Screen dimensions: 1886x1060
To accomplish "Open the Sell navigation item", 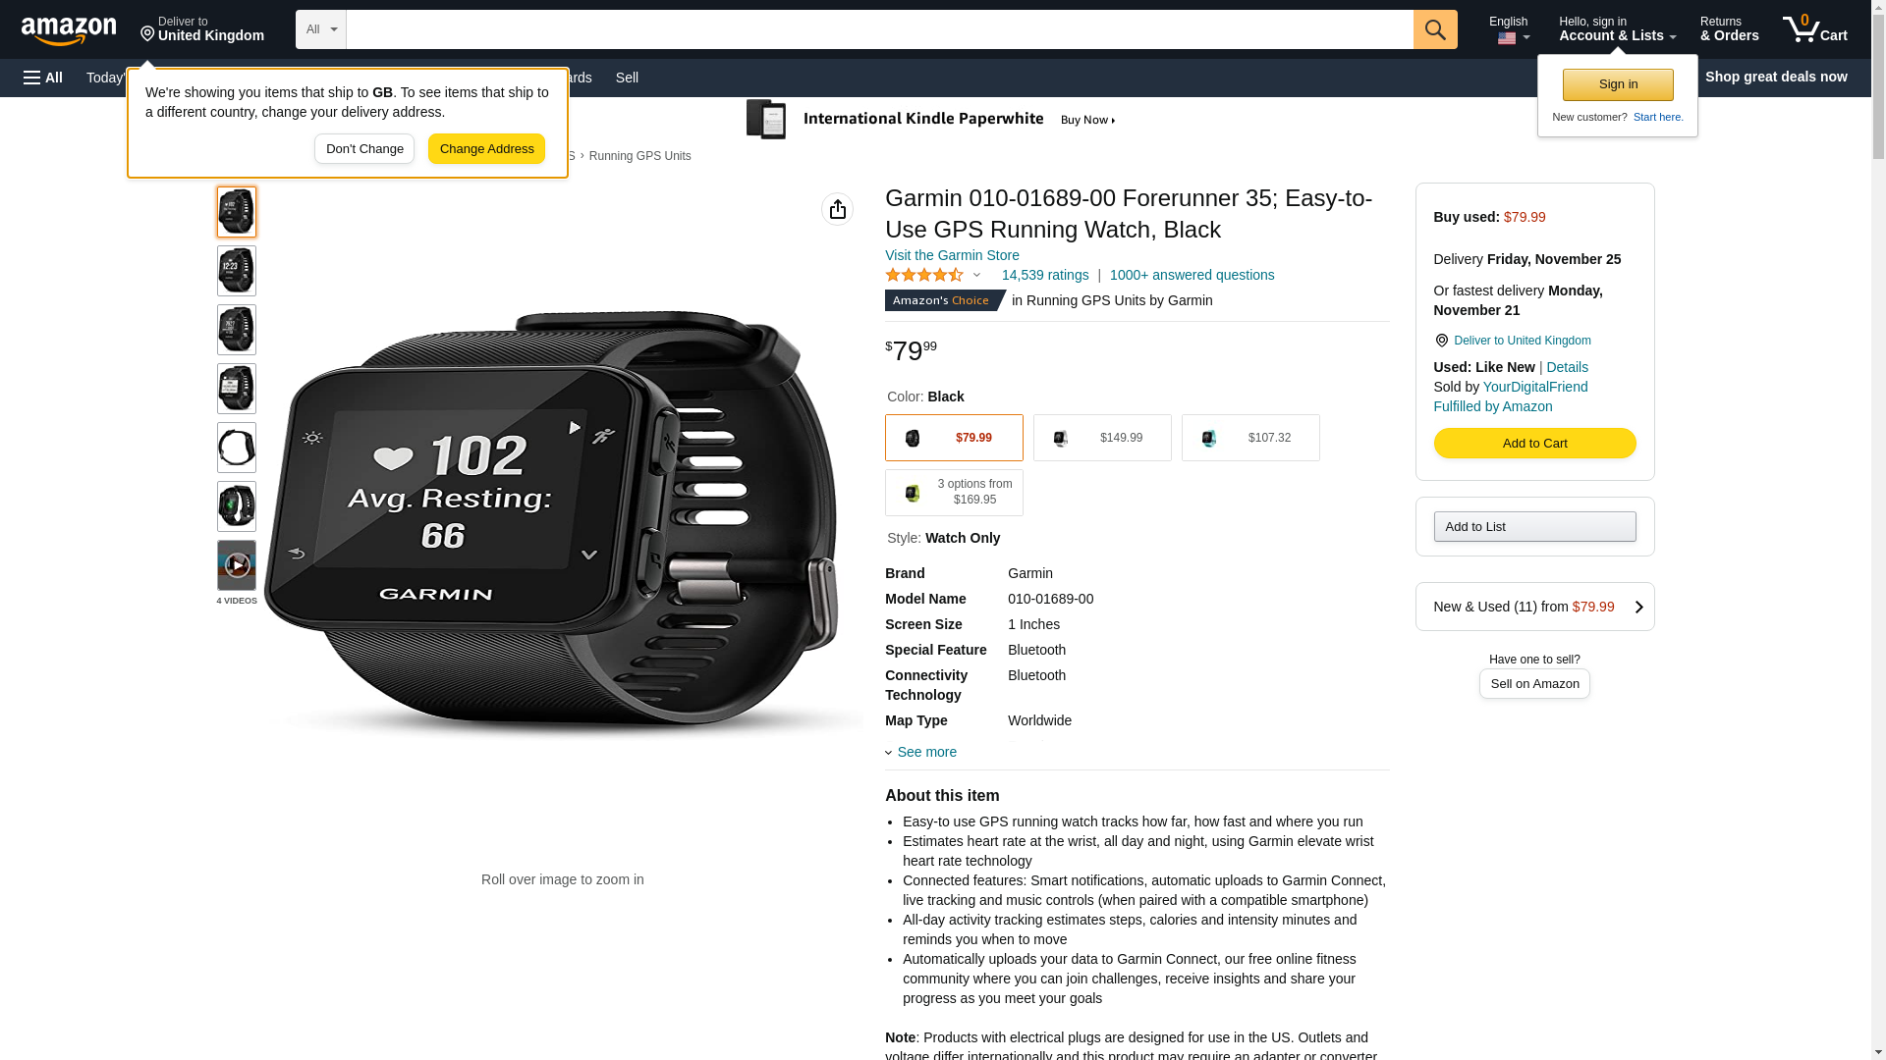I will (x=627, y=78).
